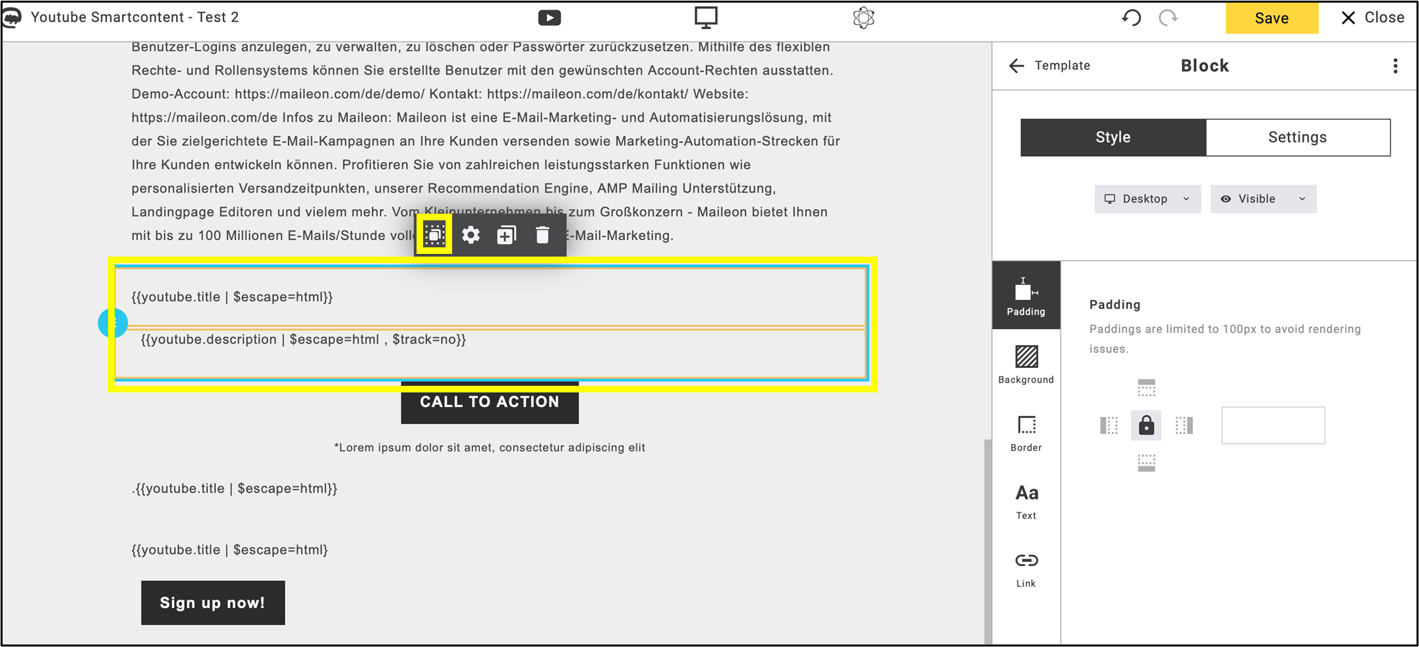1419x647 pixels.
Task: Select the Background style section
Action: click(1026, 364)
